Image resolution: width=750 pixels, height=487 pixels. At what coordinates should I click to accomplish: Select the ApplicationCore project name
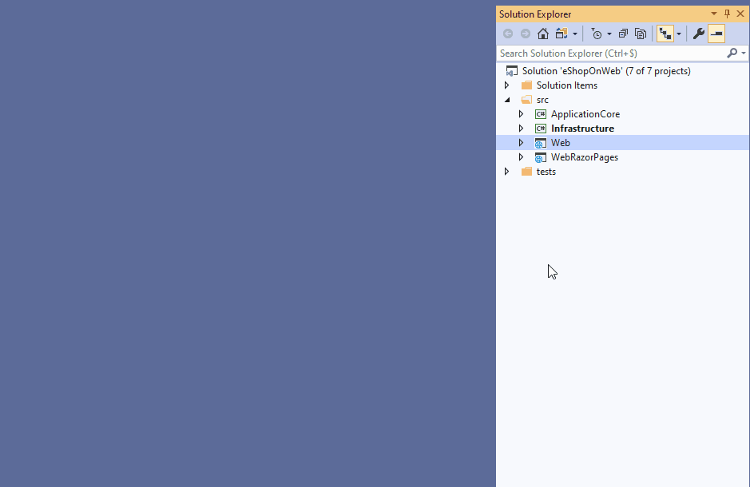coord(585,114)
